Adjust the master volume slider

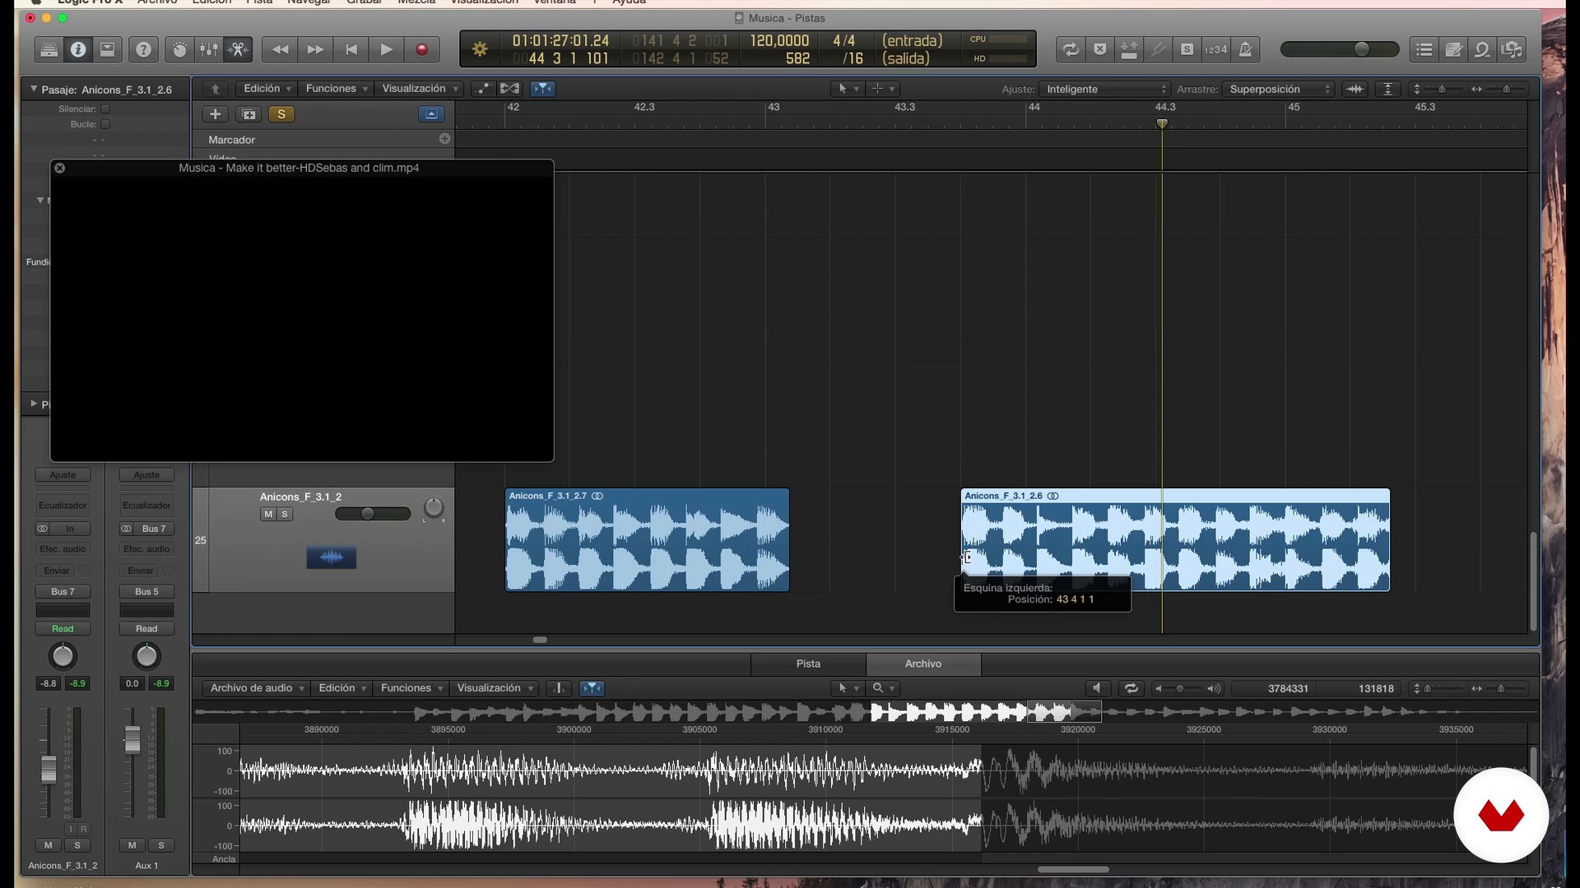[x=1340, y=50]
